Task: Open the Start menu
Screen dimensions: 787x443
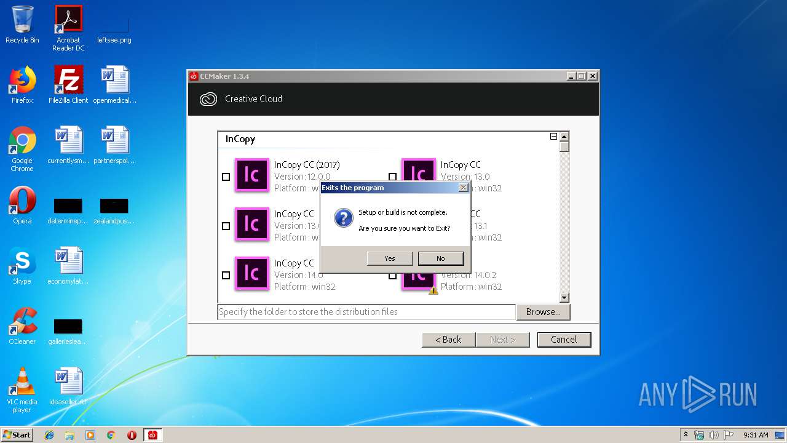Action: click(x=17, y=434)
